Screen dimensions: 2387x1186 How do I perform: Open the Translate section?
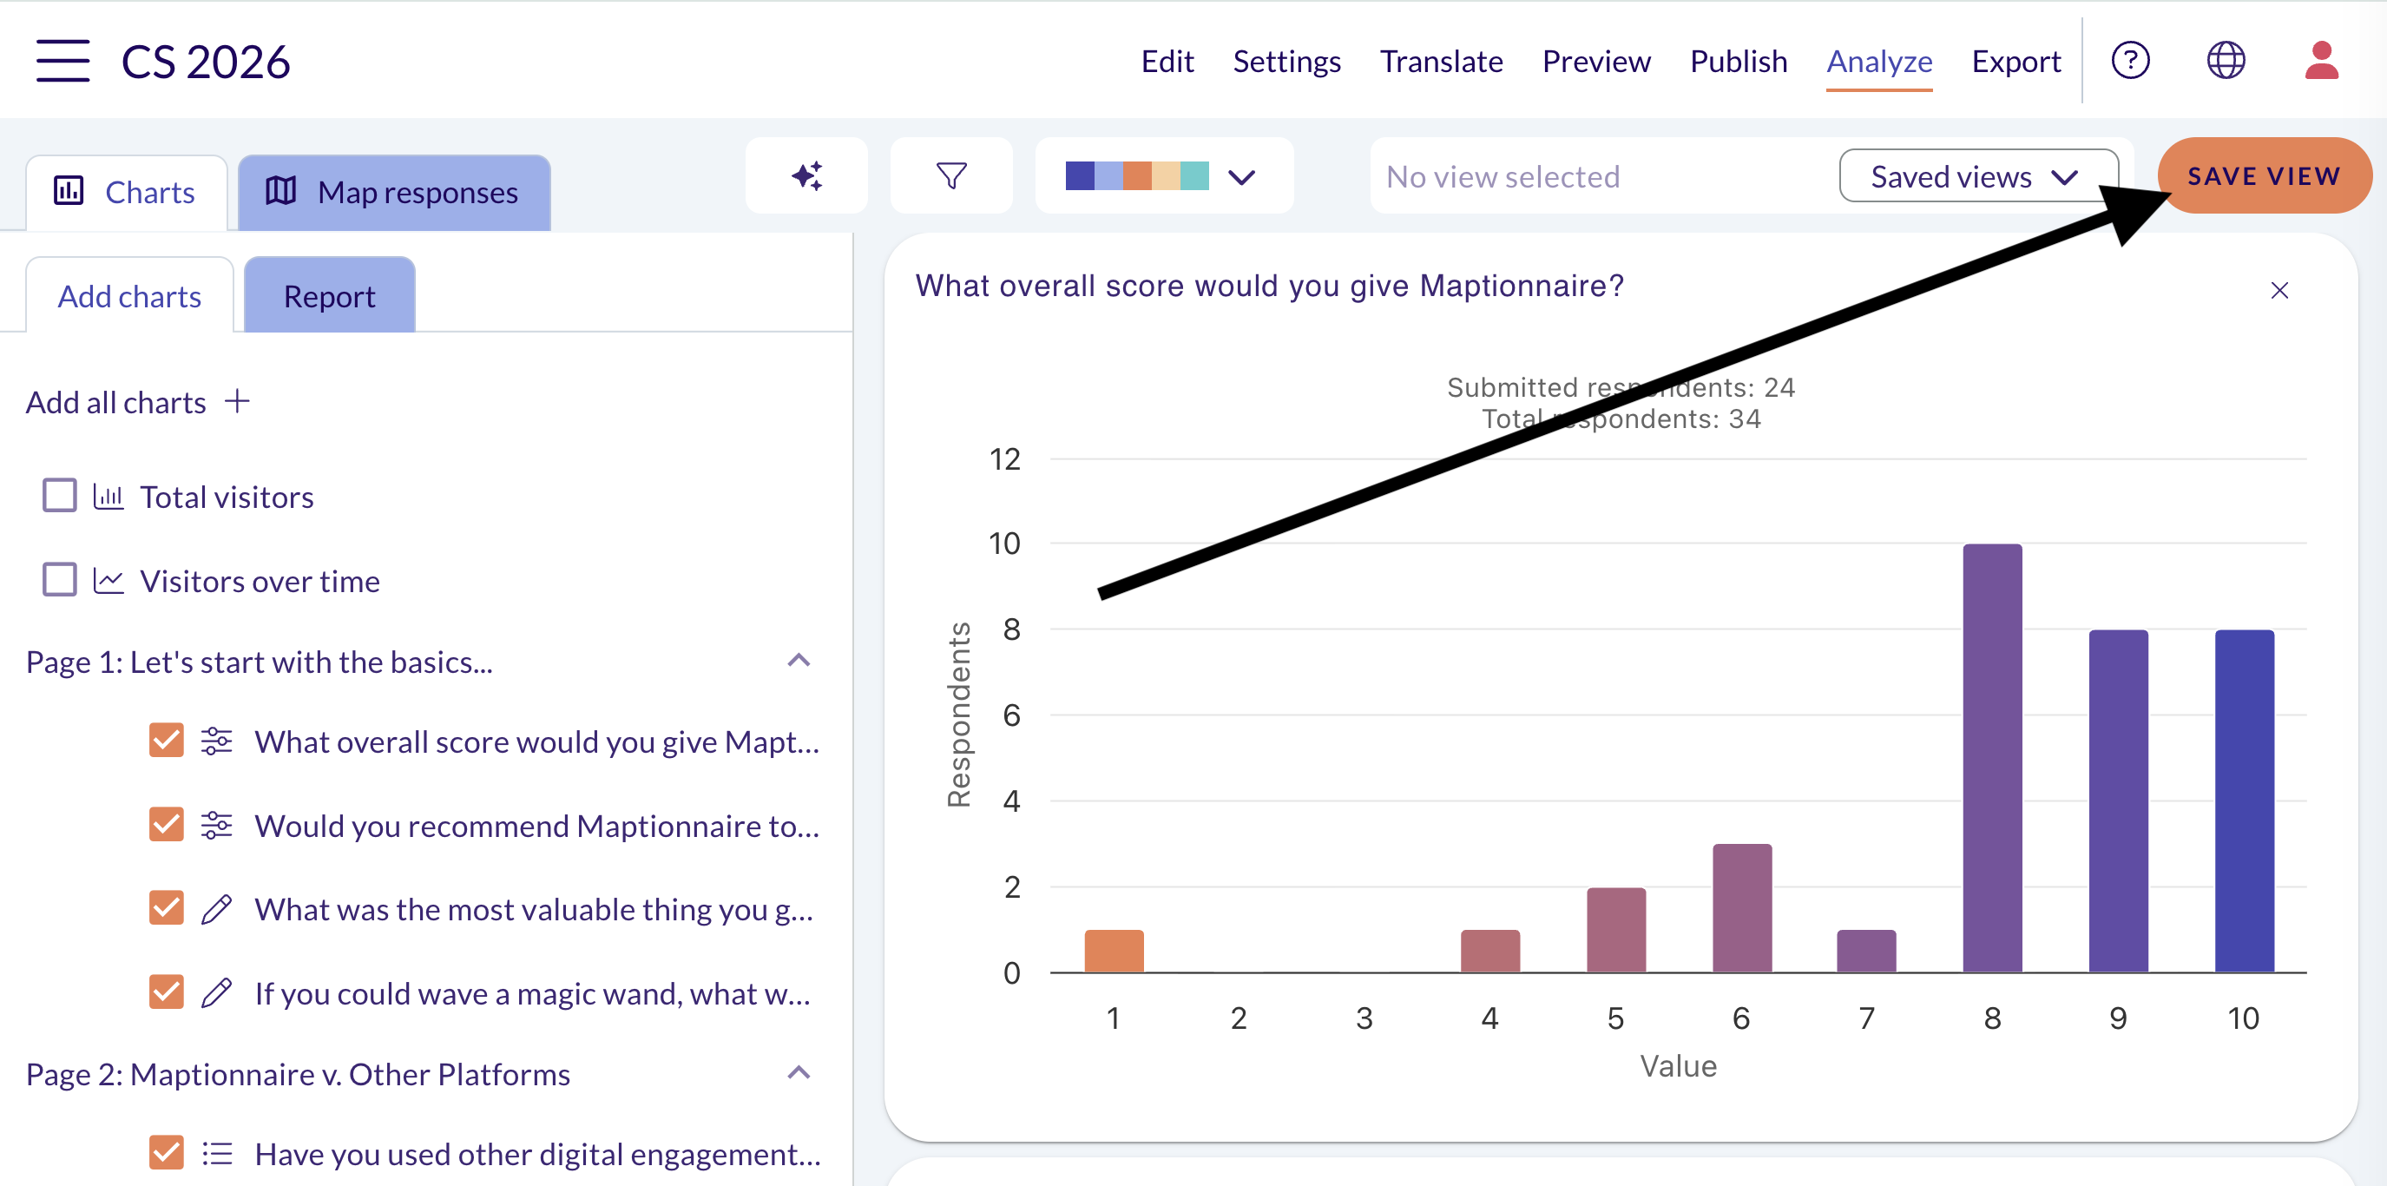(1442, 61)
